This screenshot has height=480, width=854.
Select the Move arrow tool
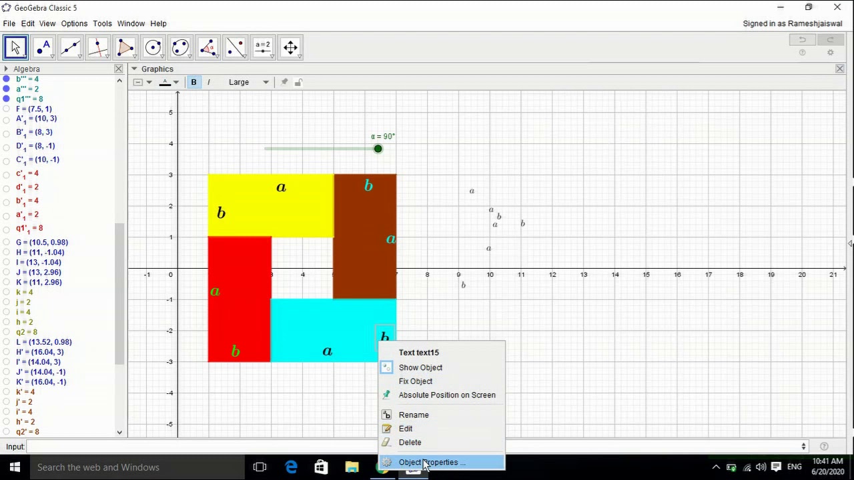[15, 47]
